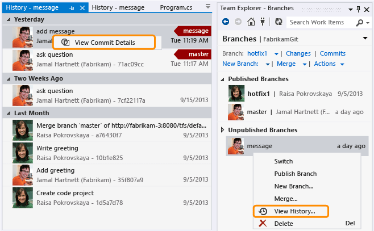Click the New Branch: link

[240, 64]
